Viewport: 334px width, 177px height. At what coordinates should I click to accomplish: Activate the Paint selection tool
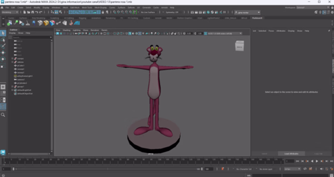coord(3,46)
